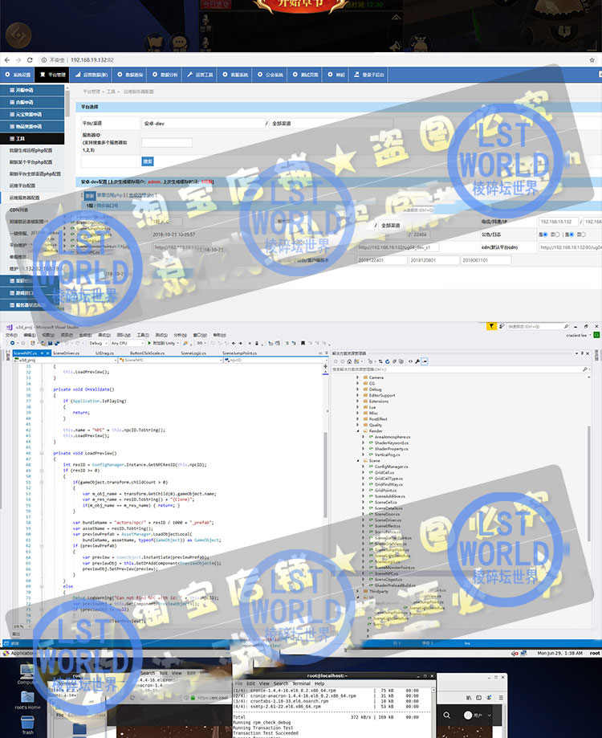
Task: Open the 运营工具 wrench menu item
Action: pyautogui.click(x=200, y=75)
